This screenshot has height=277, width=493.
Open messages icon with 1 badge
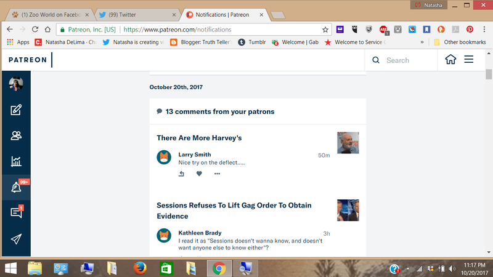[x=15, y=213]
